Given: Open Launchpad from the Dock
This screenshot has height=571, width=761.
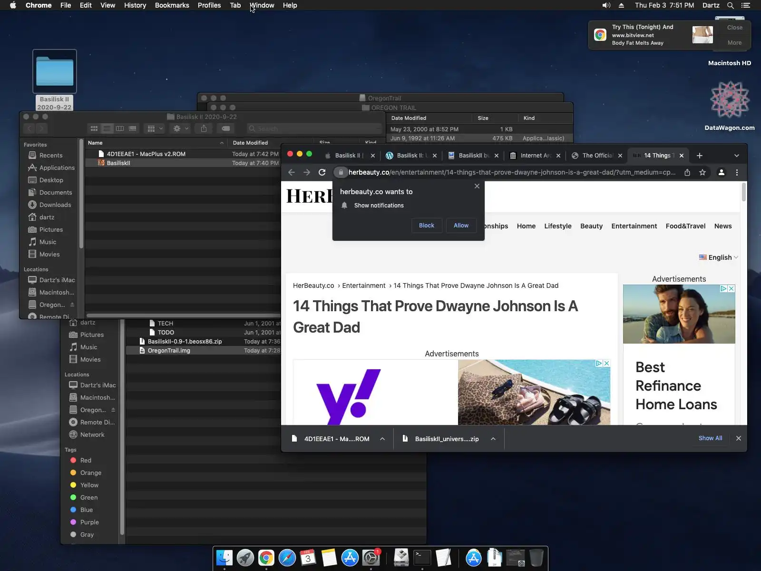Looking at the screenshot, I should [245, 558].
